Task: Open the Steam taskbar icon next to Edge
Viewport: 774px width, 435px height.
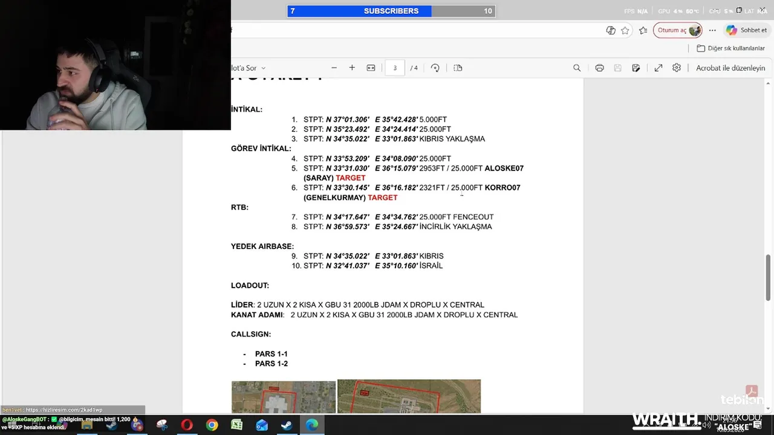Action: click(x=287, y=425)
